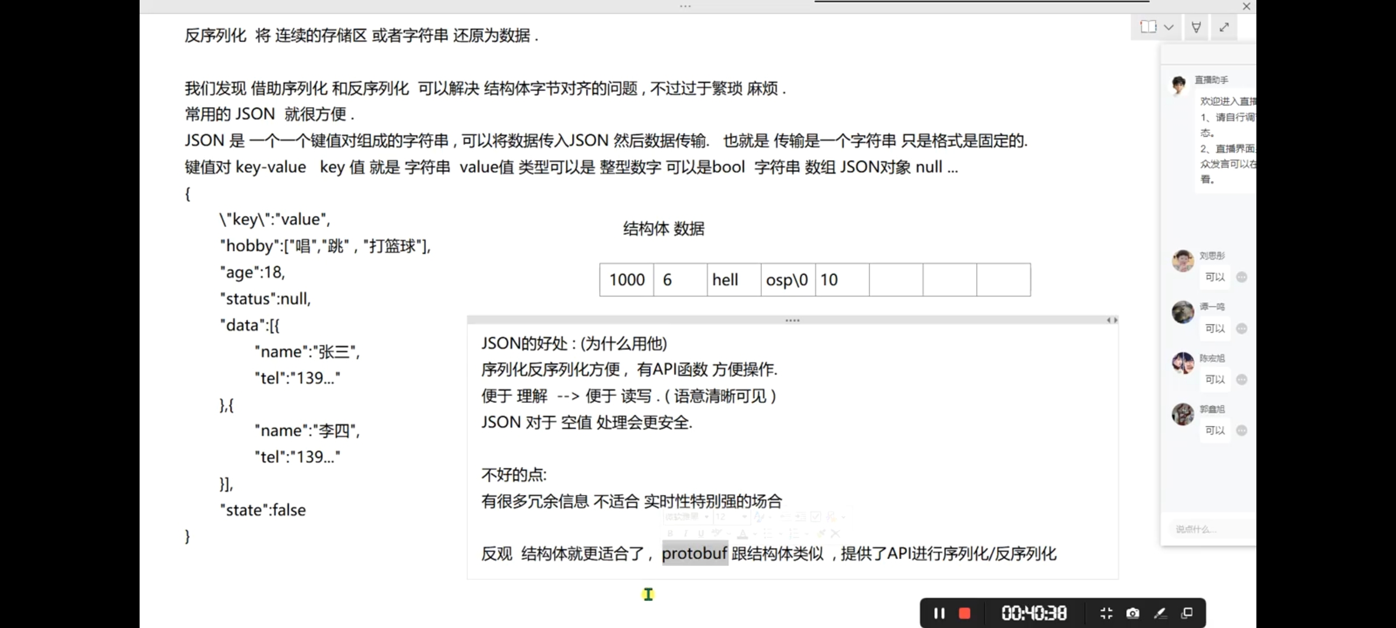The width and height of the screenshot is (1396, 628).
Task: Take a screenshot with camera icon
Action: 1133,613
